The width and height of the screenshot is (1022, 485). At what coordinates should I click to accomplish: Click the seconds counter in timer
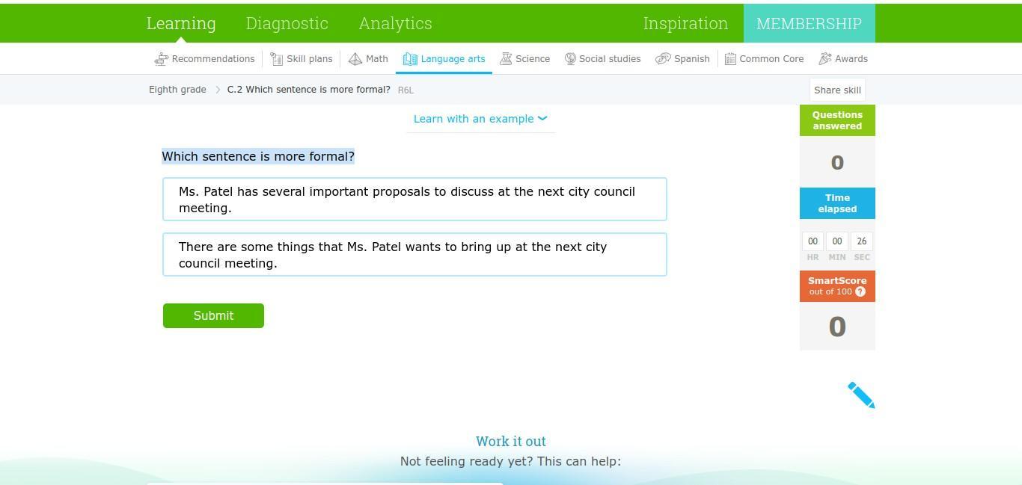[862, 241]
